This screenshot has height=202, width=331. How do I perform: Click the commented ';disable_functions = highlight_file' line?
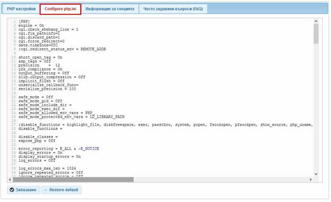(165, 125)
